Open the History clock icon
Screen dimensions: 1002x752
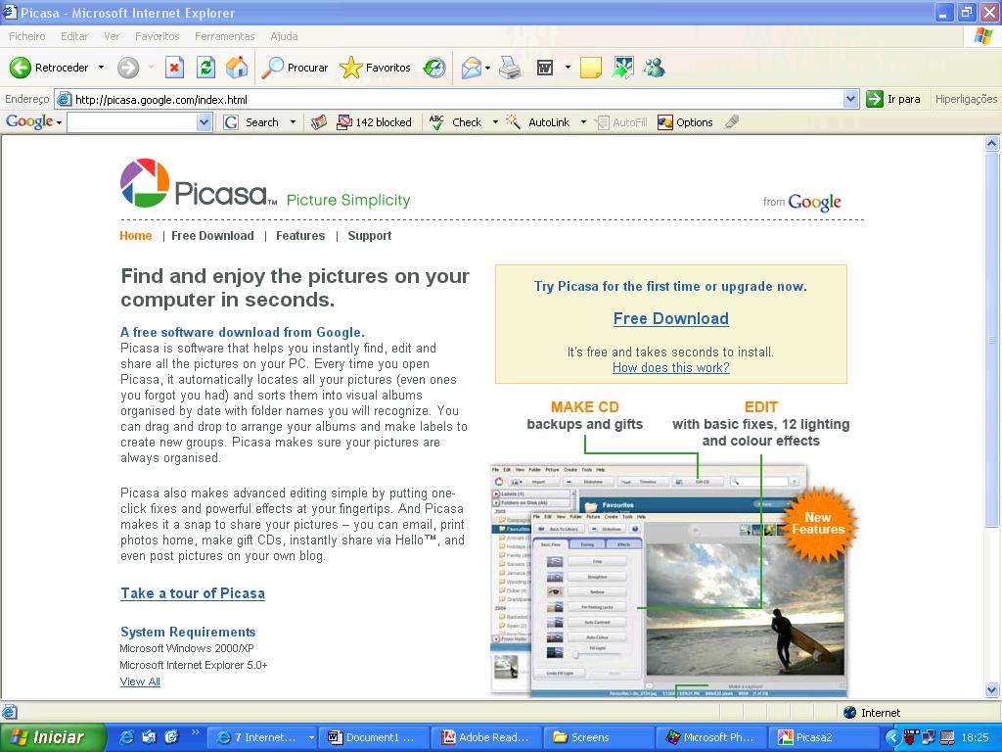(x=434, y=68)
